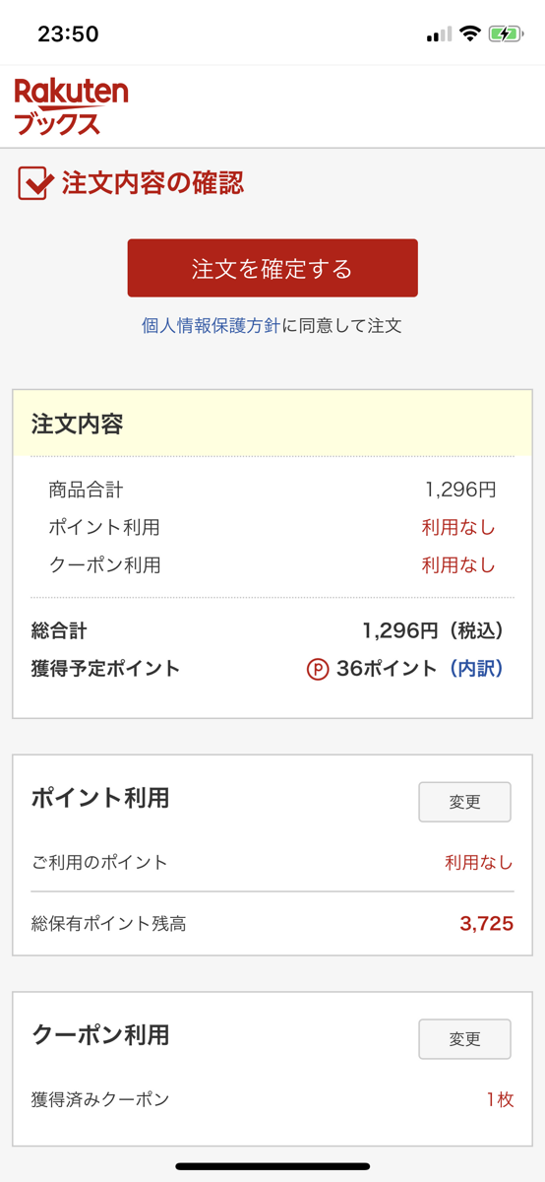Click the checkmark icon beside 注文内容の確認
This screenshot has width=545, height=1182.
(35, 183)
